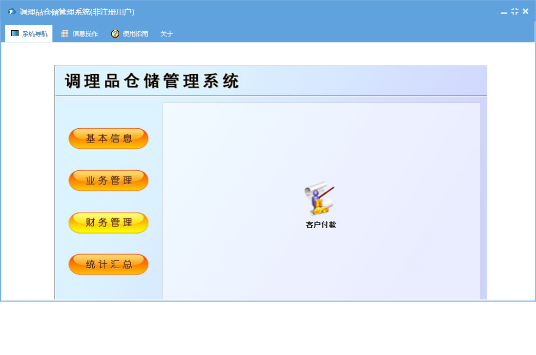Click the 调理品仓储管理系统 banner heading
The image size is (536, 355).
(152, 81)
